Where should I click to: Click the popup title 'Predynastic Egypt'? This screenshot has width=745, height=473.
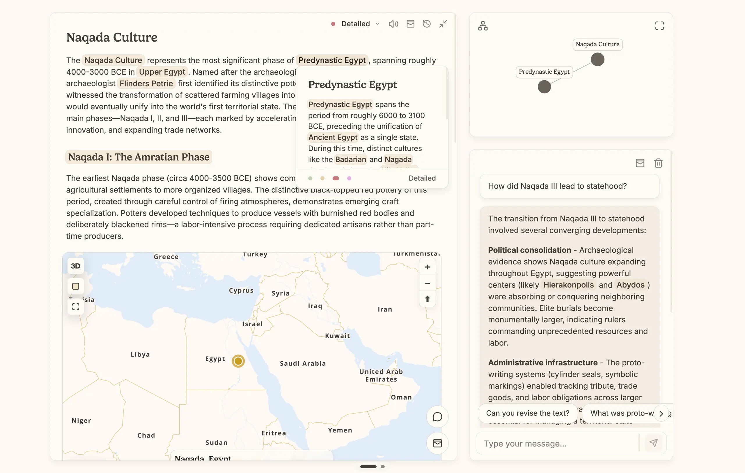coord(352,84)
